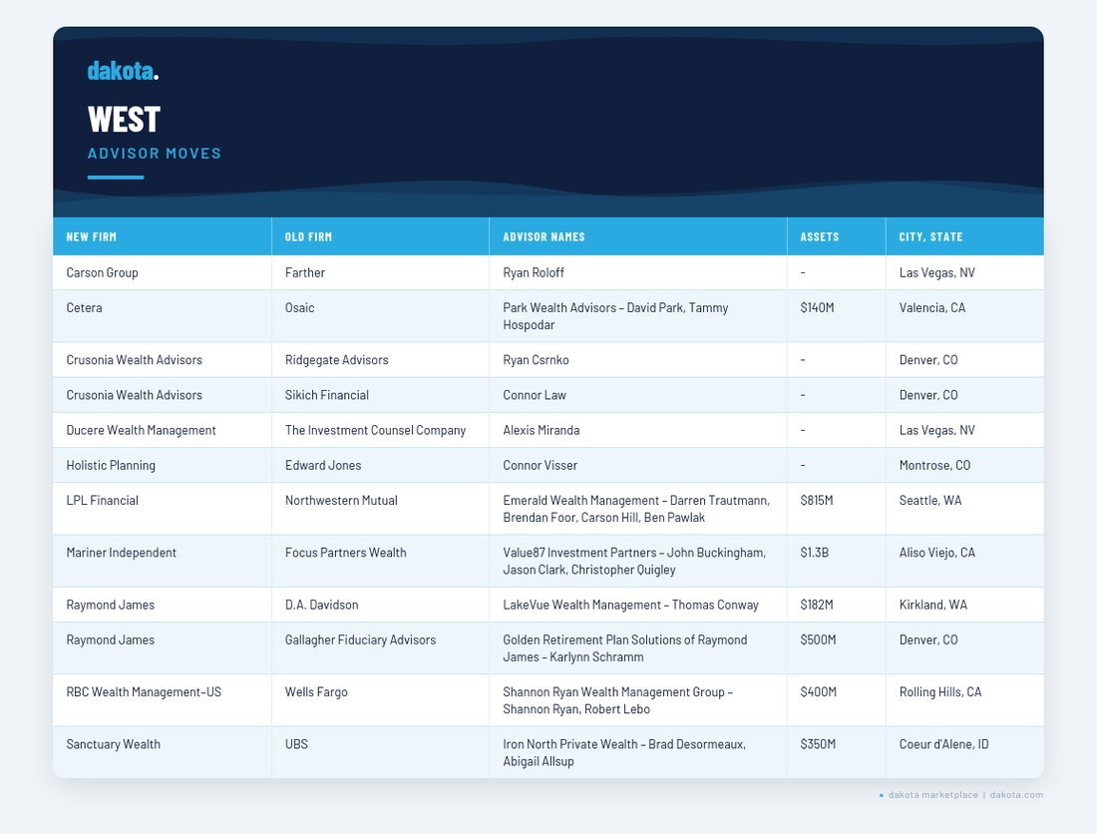This screenshot has height=834, width=1097.
Task: Select the $500M assets value
Action: point(818,640)
